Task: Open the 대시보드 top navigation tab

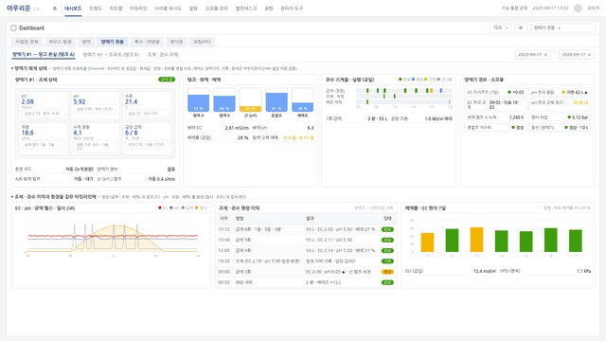Action: (x=73, y=9)
